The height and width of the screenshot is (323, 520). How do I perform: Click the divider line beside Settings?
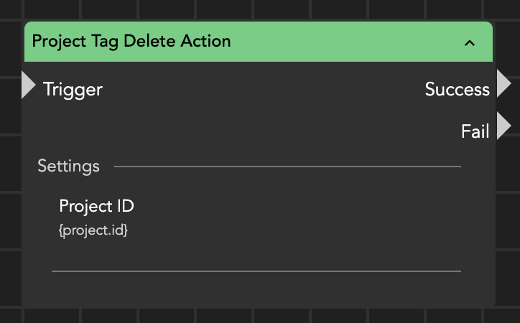point(287,167)
